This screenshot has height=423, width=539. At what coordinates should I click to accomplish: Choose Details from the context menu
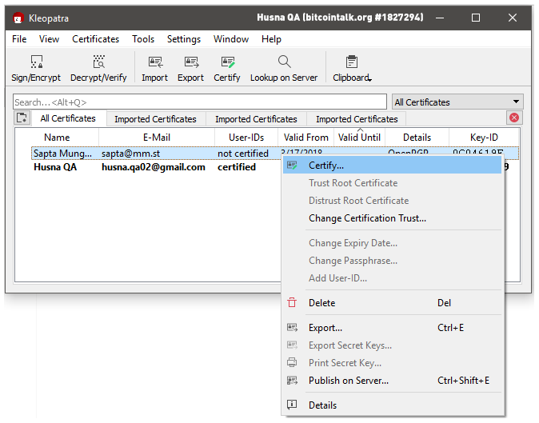[x=392, y=405]
